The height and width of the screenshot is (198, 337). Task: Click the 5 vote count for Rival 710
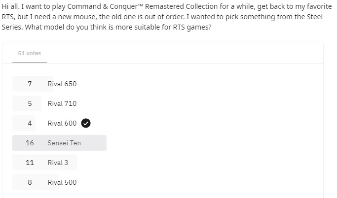30,103
